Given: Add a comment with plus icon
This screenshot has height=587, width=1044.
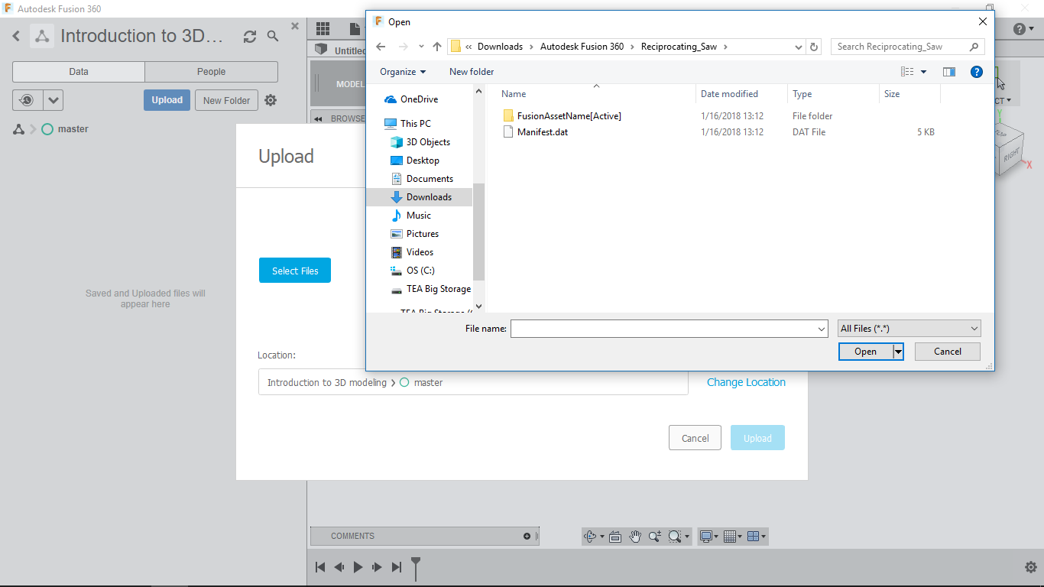Looking at the screenshot, I should (527, 536).
